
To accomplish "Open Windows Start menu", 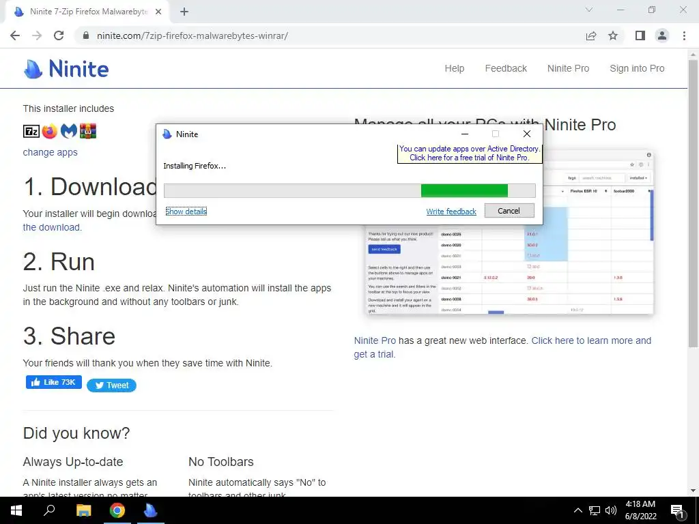I will [x=16, y=510].
